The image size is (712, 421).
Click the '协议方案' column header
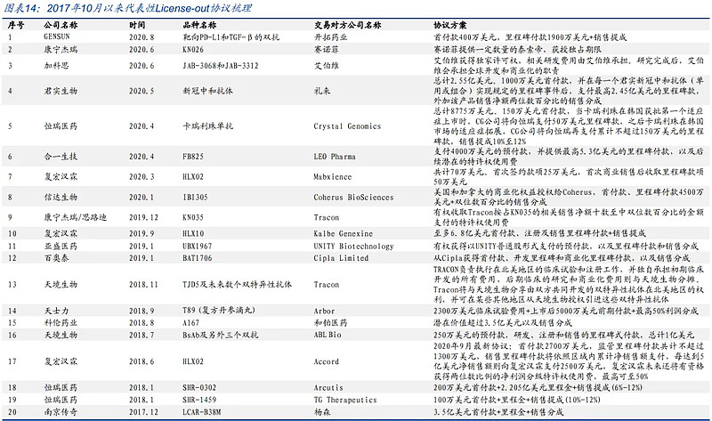pyautogui.click(x=450, y=25)
